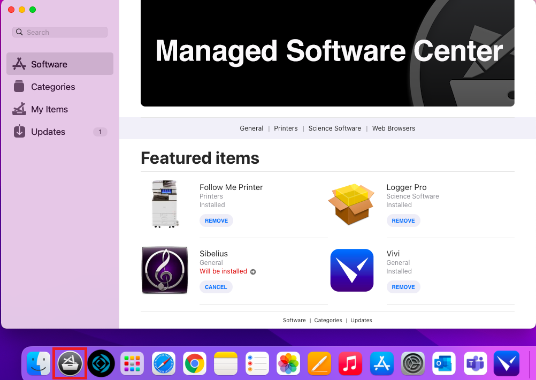Select Software in the sidebar
Screen dimensions: 536x380
point(60,64)
